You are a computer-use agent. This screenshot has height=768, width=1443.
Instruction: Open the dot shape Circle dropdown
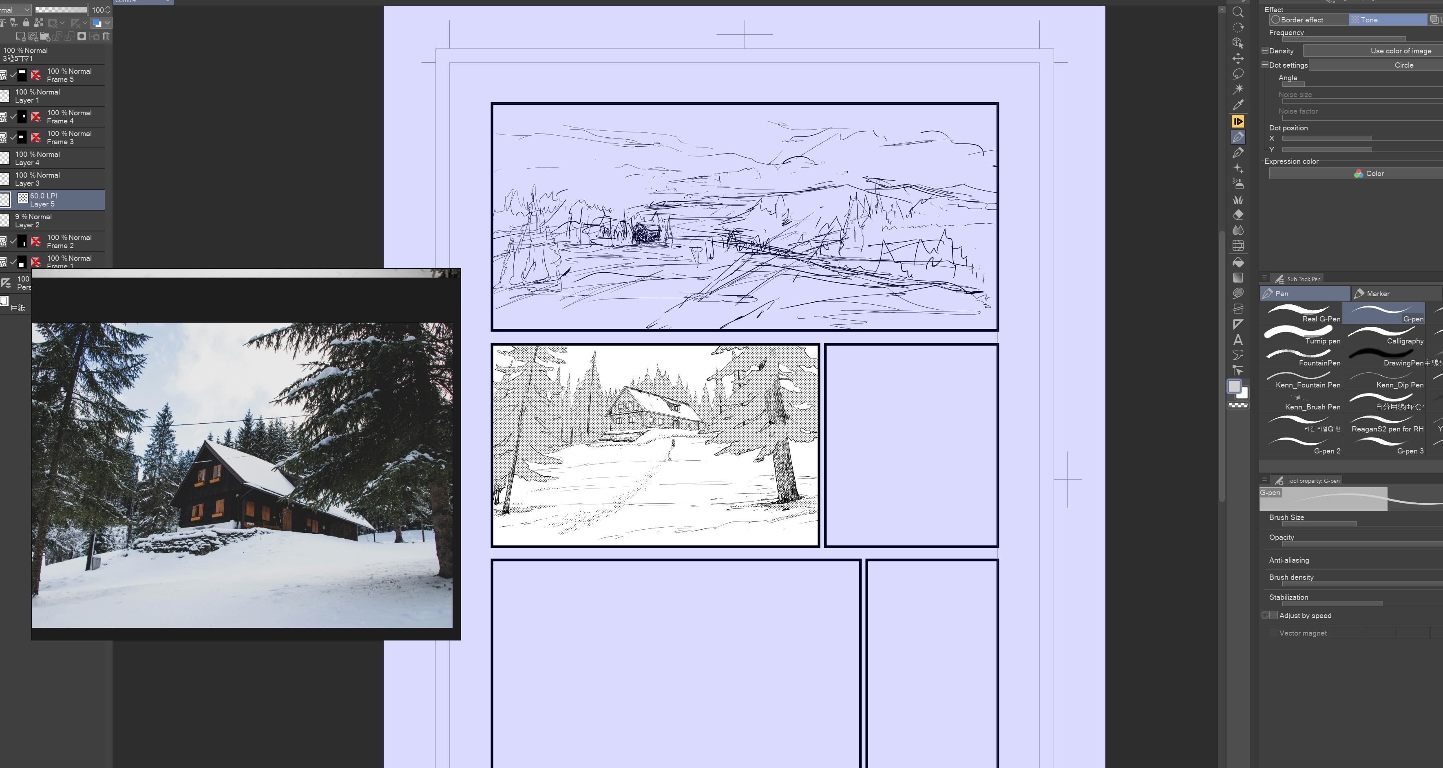point(1376,65)
